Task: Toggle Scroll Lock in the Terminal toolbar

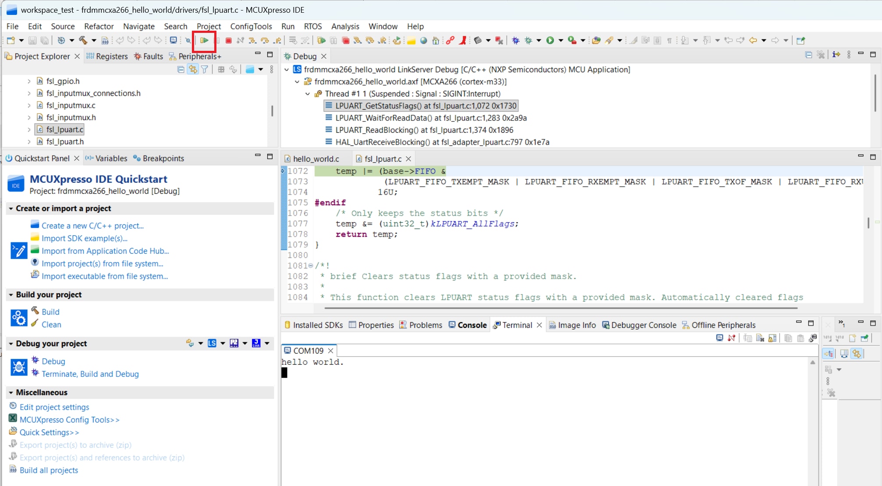Action: [772, 338]
